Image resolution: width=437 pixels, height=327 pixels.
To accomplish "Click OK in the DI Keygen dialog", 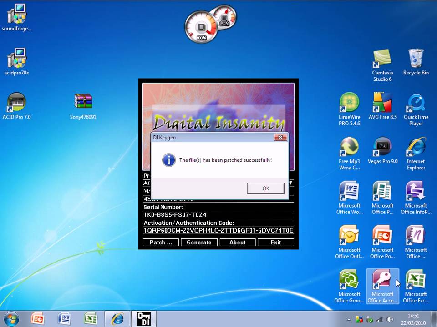I will tap(265, 188).
